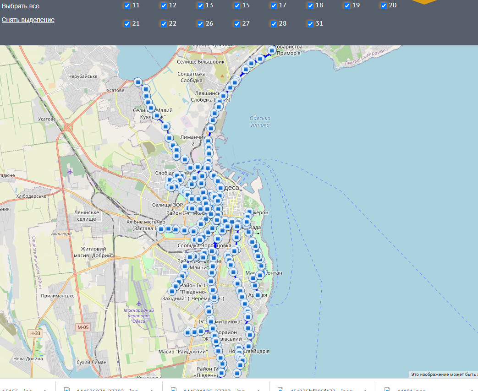Screen dimensions: 478x391
Task: Click the "Снять выделение" link
Action: (x=28, y=20)
